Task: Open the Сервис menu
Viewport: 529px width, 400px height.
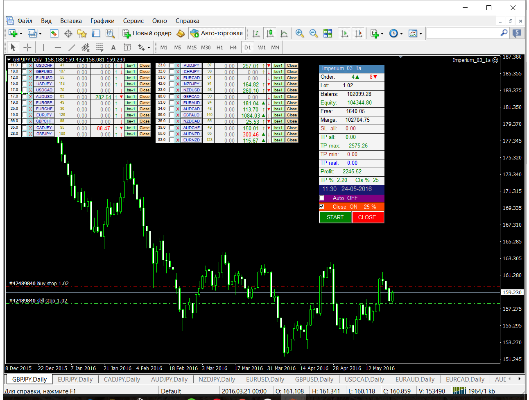Action: tap(133, 21)
